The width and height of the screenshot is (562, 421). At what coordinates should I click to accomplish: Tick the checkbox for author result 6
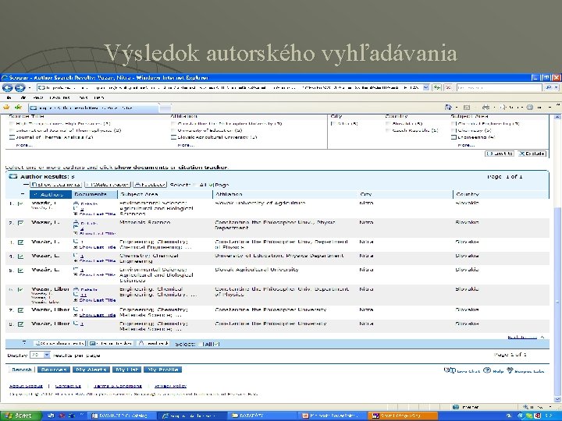pos(20,289)
